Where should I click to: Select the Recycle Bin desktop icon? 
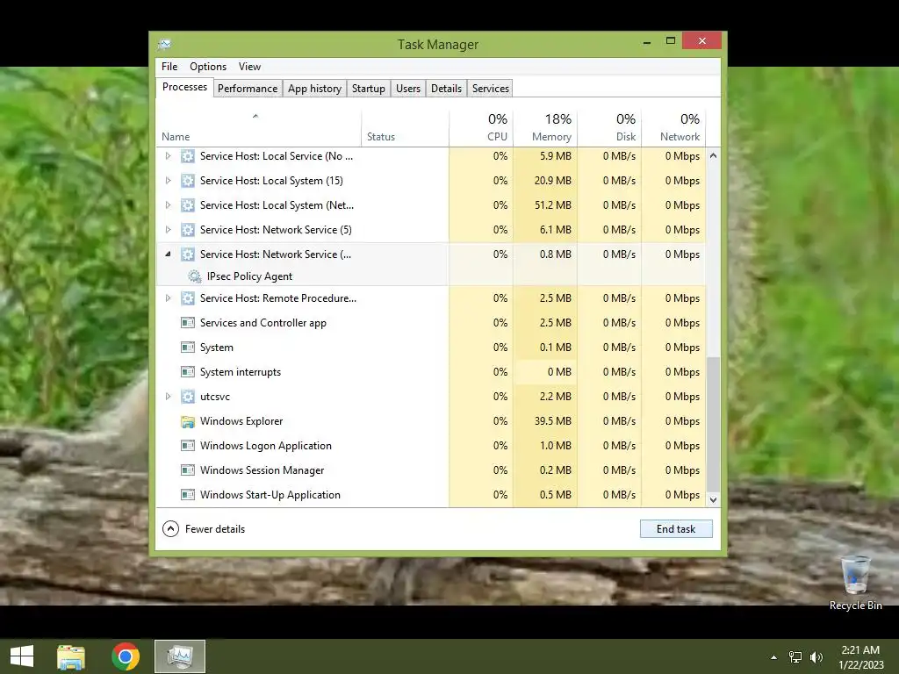pyautogui.click(x=855, y=583)
